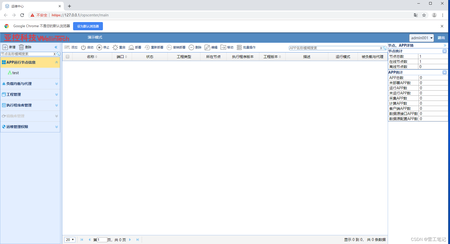Screen dimensions: 450x244
Task: Expand the 镜像库管理 section
Action: (x=57, y=116)
